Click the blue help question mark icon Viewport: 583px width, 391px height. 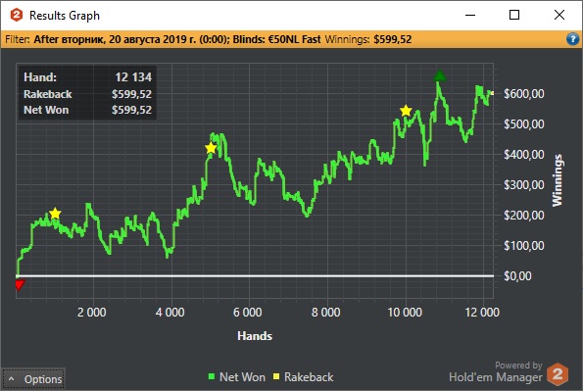click(x=573, y=39)
